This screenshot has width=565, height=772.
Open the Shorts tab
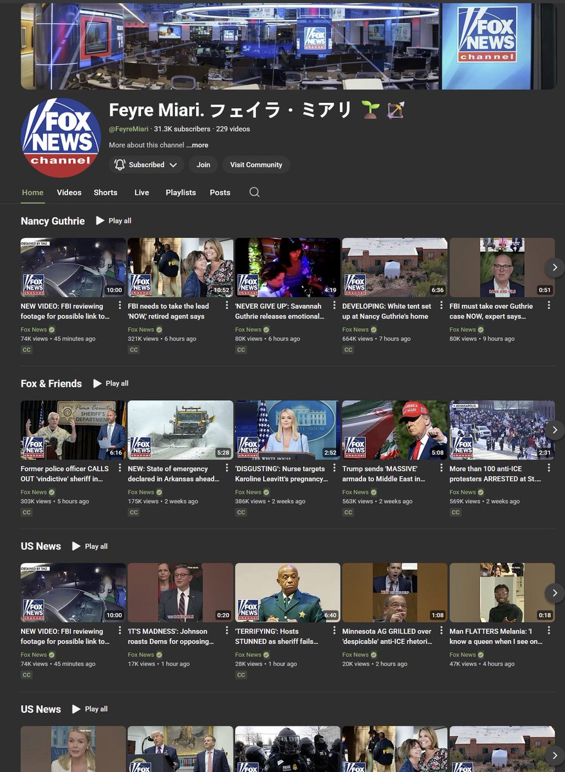point(106,192)
